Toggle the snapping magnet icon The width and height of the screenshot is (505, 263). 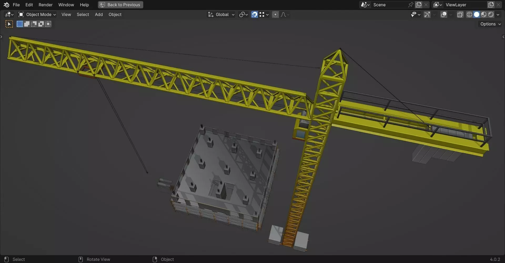pyautogui.click(x=254, y=14)
